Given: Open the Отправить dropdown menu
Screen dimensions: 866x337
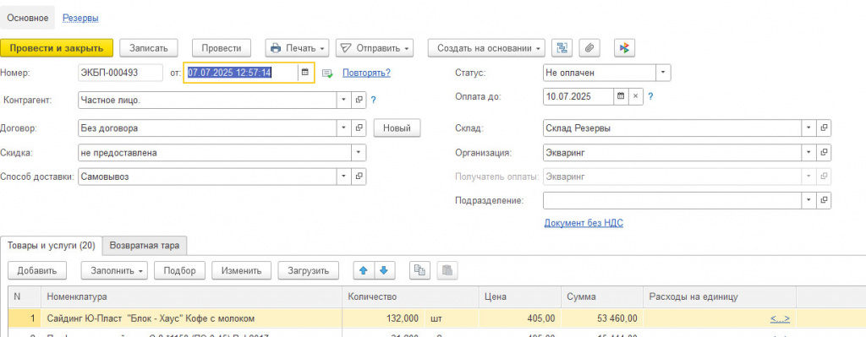Looking at the screenshot, I should (x=375, y=48).
